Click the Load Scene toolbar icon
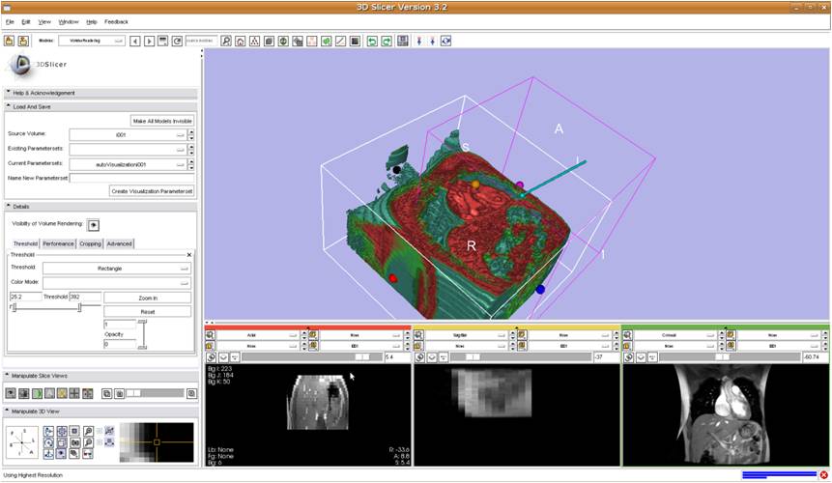Image resolution: width=832 pixels, height=483 pixels. coord(9,41)
